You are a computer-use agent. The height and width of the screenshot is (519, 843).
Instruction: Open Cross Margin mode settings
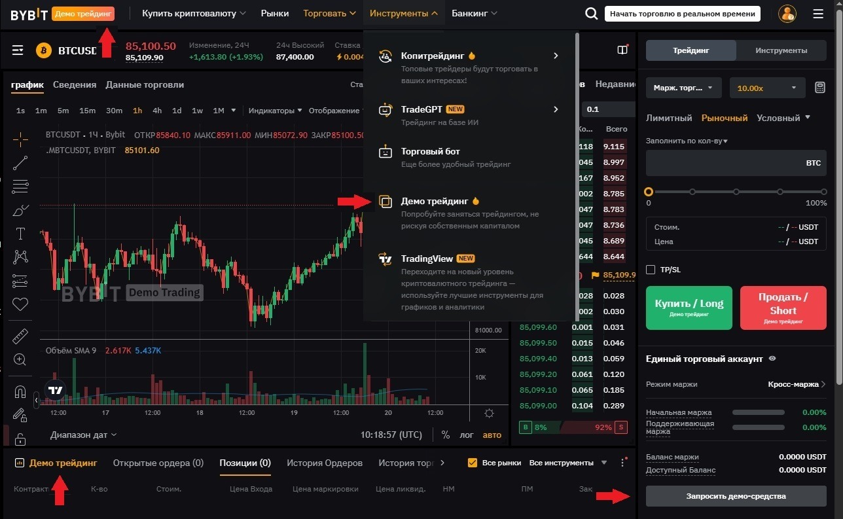pyautogui.click(x=797, y=384)
